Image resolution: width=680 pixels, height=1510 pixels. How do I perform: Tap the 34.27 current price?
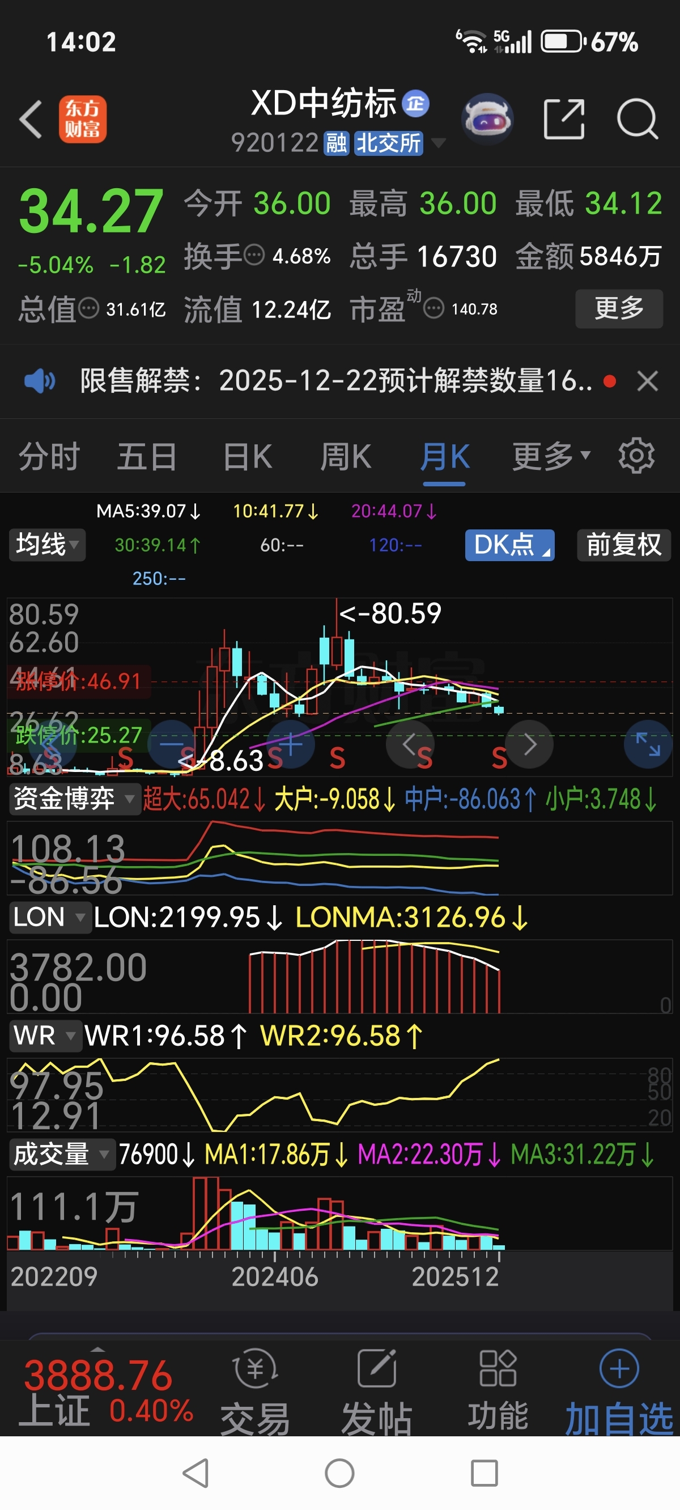(x=91, y=211)
